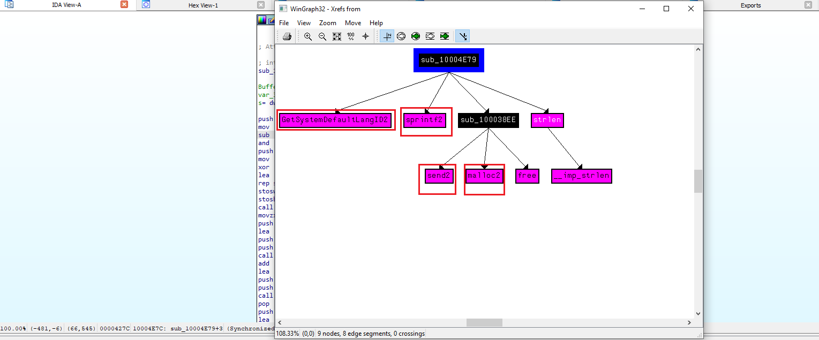
Task: Open the Help menu
Action: pos(377,23)
